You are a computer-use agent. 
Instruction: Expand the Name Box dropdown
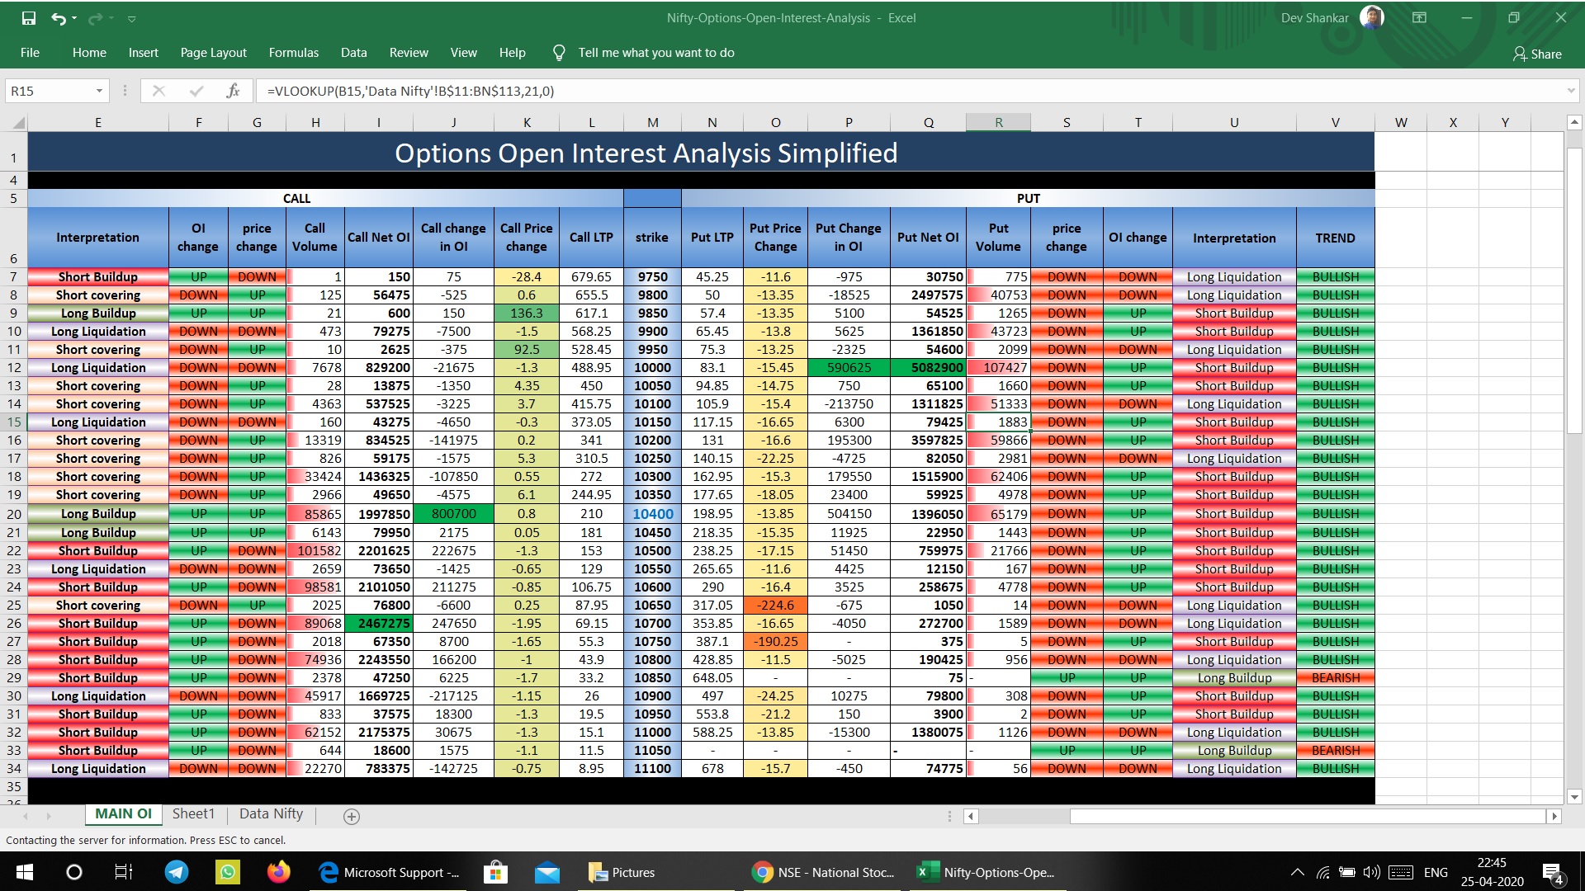click(x=99, y=91)
